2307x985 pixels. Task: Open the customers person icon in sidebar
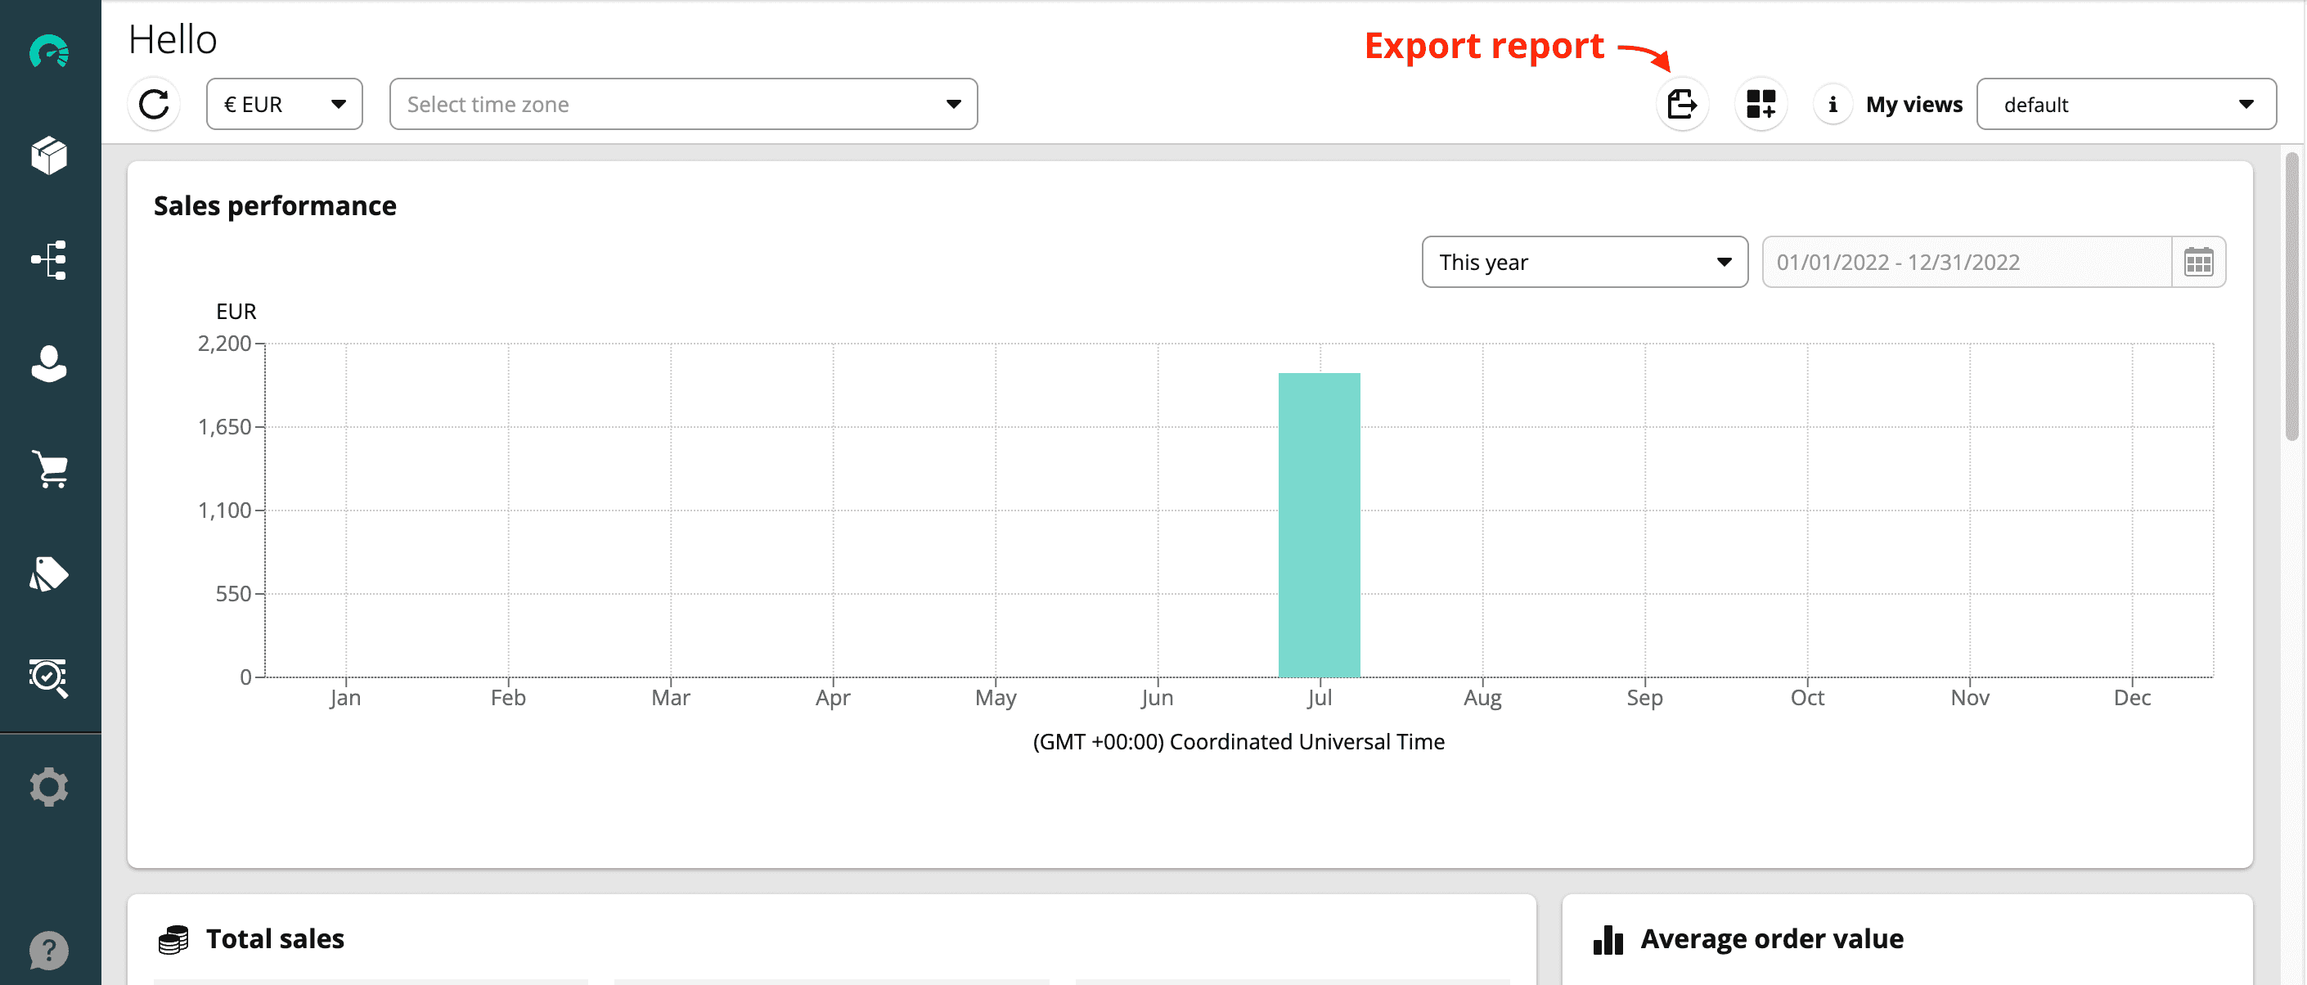pos(49,363)
